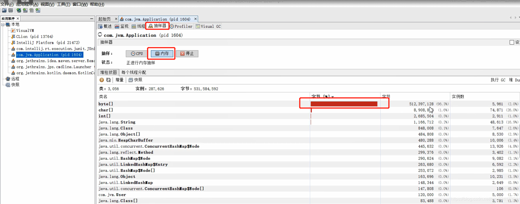The width and height of the screenshot is (520, 204).
Task: Toggle the 设置 checkbox in sampler header
Action: point(512,42)
